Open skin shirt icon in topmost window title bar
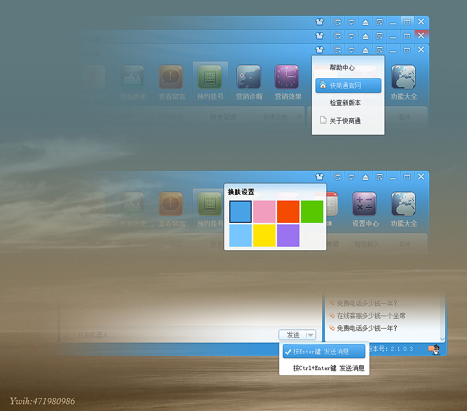The image size is (467, 411). 320,22
